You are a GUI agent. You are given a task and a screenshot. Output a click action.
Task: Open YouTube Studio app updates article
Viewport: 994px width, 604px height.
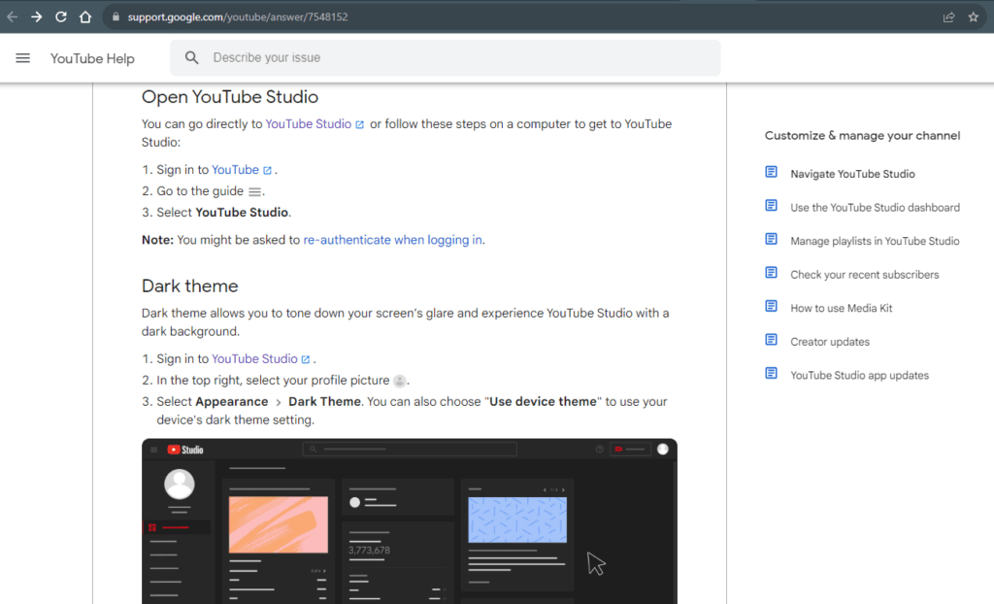coord(860,376)
